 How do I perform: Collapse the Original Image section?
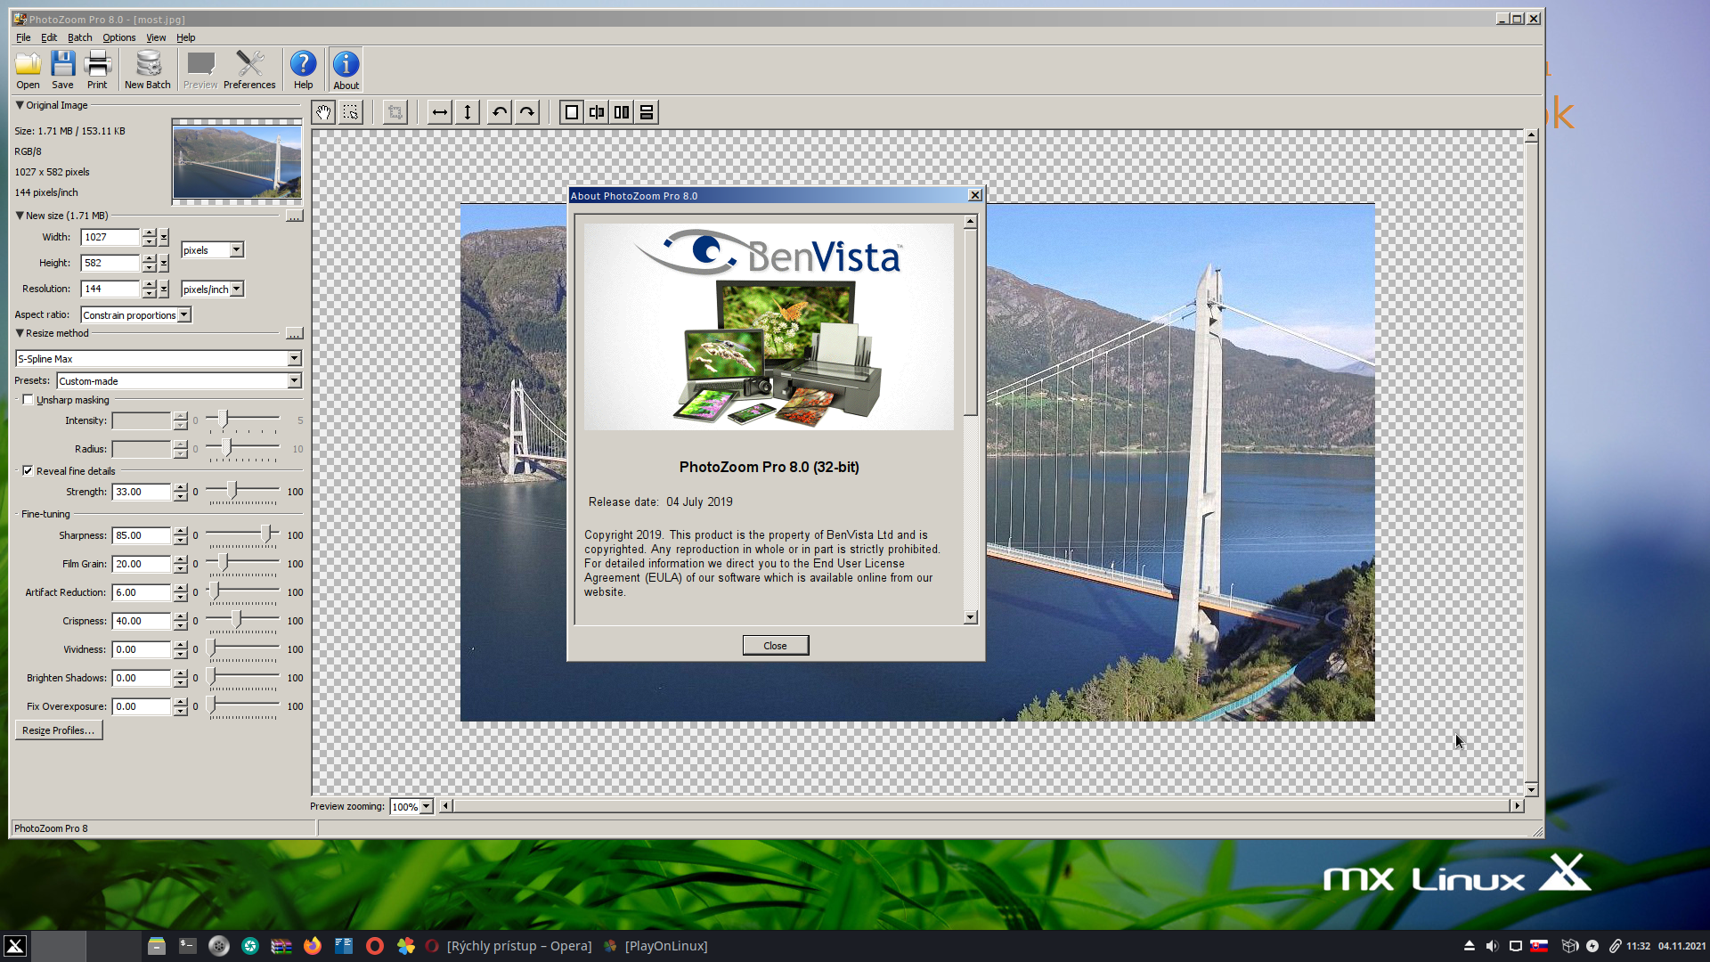(20, 105)
